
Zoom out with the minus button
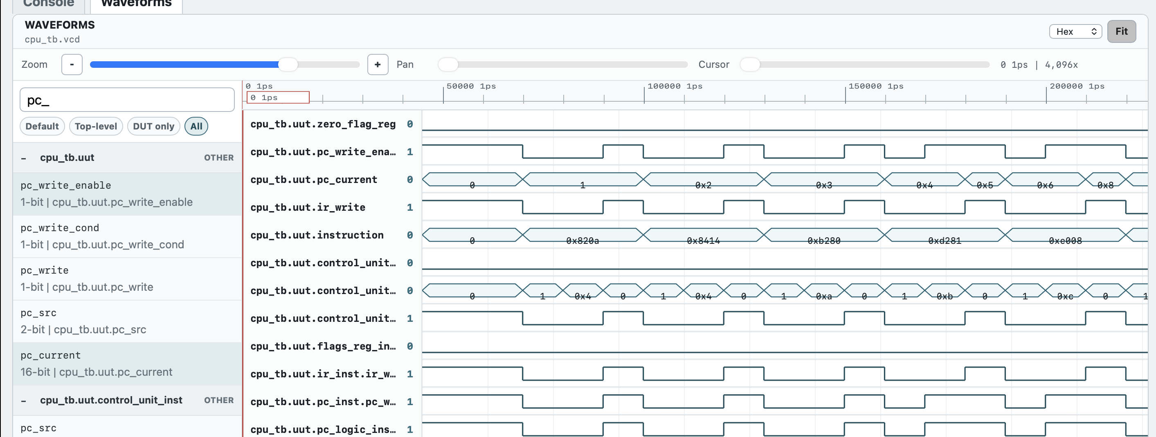click(72, 65)
